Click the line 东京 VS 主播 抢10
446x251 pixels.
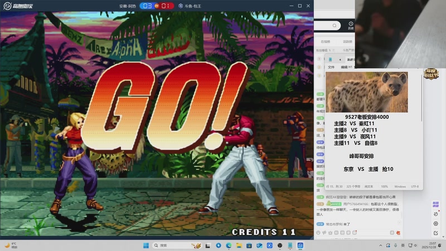click(x=369, y=169)
